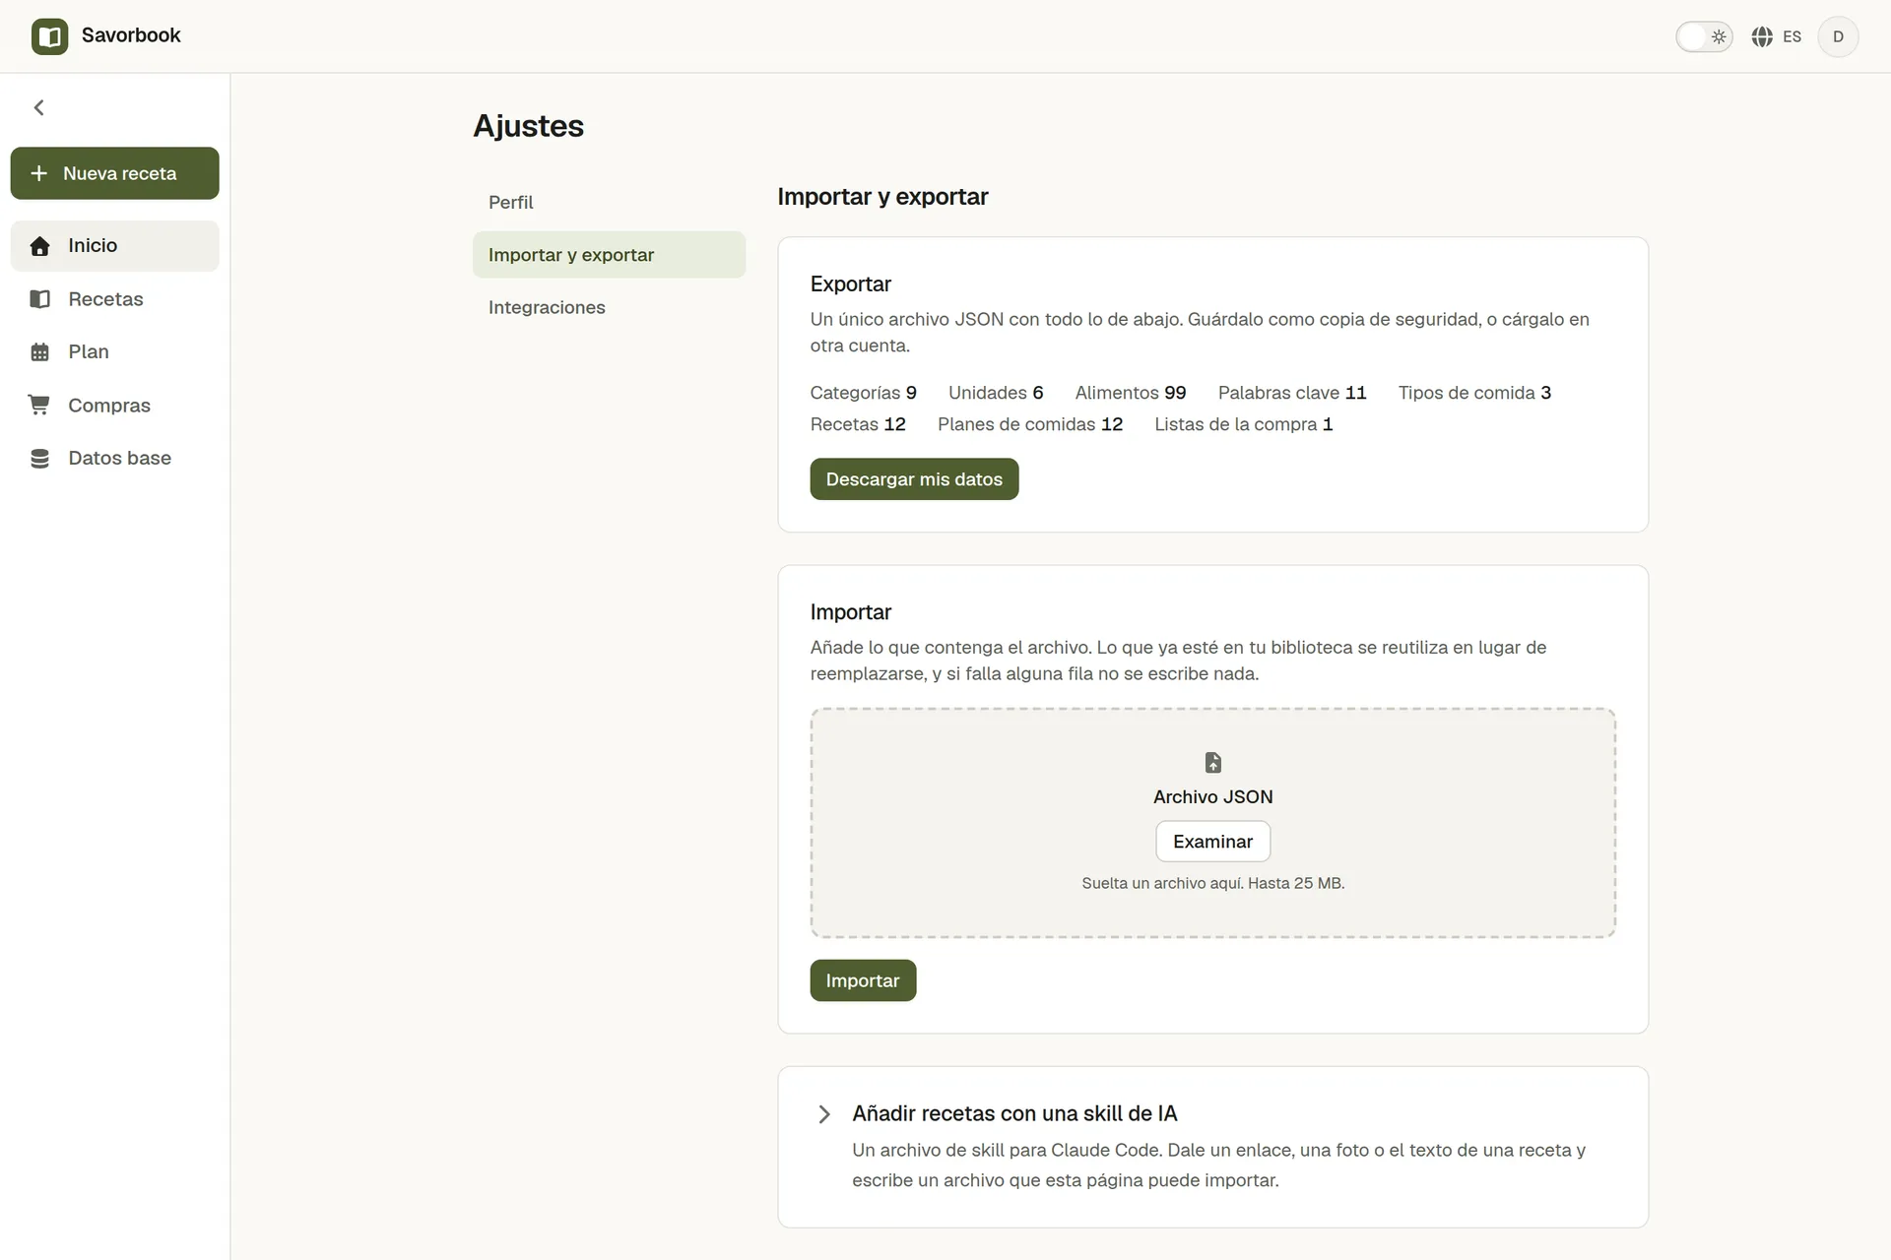Click the file upload icon in dropzone

(x=1213, y=762)
